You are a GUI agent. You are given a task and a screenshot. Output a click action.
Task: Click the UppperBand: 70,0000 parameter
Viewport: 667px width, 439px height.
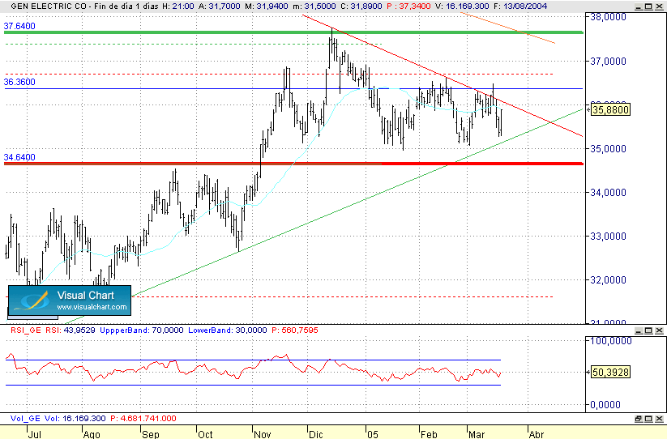pos(142,330)
